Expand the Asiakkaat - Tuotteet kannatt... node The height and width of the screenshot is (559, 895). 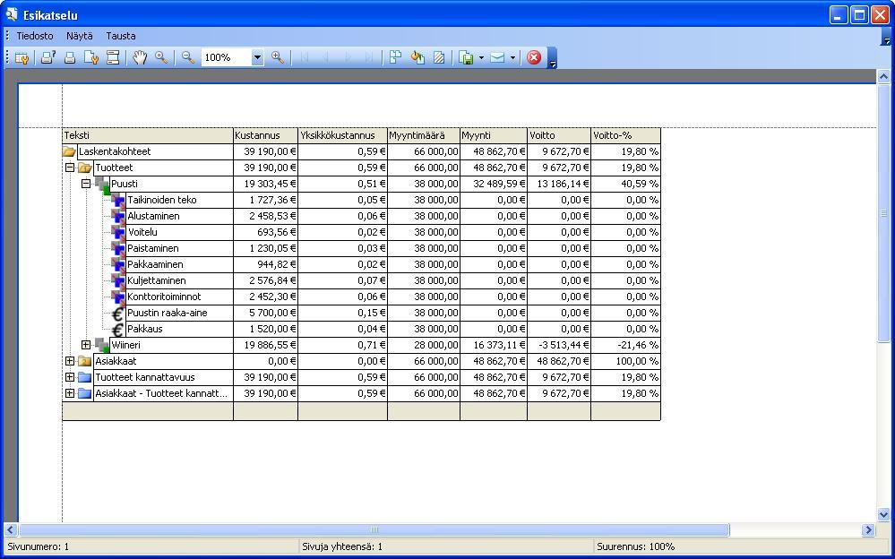point(70,393)
